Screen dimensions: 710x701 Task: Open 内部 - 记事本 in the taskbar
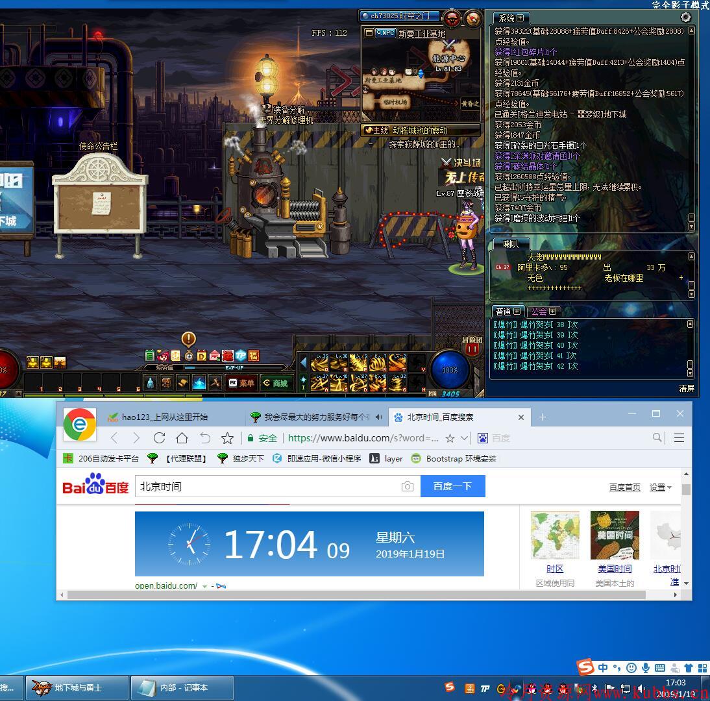pos(182,688)
